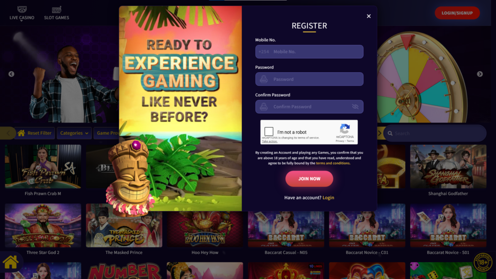Close the Register dialog
The width and height of the screenshot is (496, 279).
click(x=369, y=16)
